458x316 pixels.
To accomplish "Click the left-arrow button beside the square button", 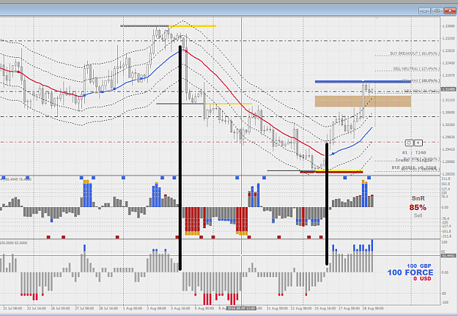I will pyautogui.click(x=418, y=143).
